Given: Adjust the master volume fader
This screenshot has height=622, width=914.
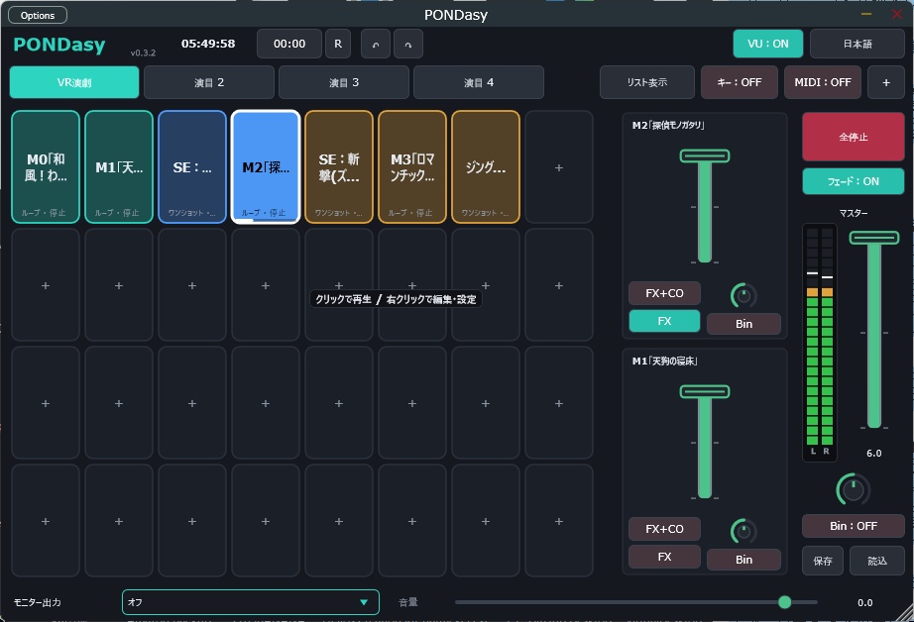Looking at the screenshot, I should tap(873, 238).
